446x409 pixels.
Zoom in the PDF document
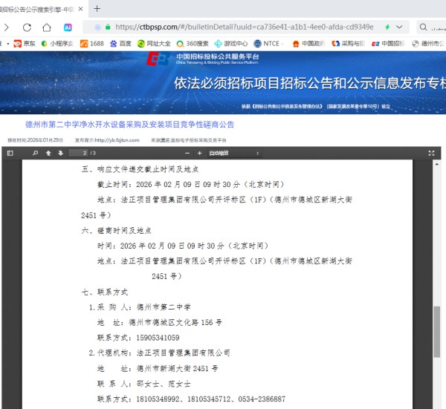click(199, 153)
